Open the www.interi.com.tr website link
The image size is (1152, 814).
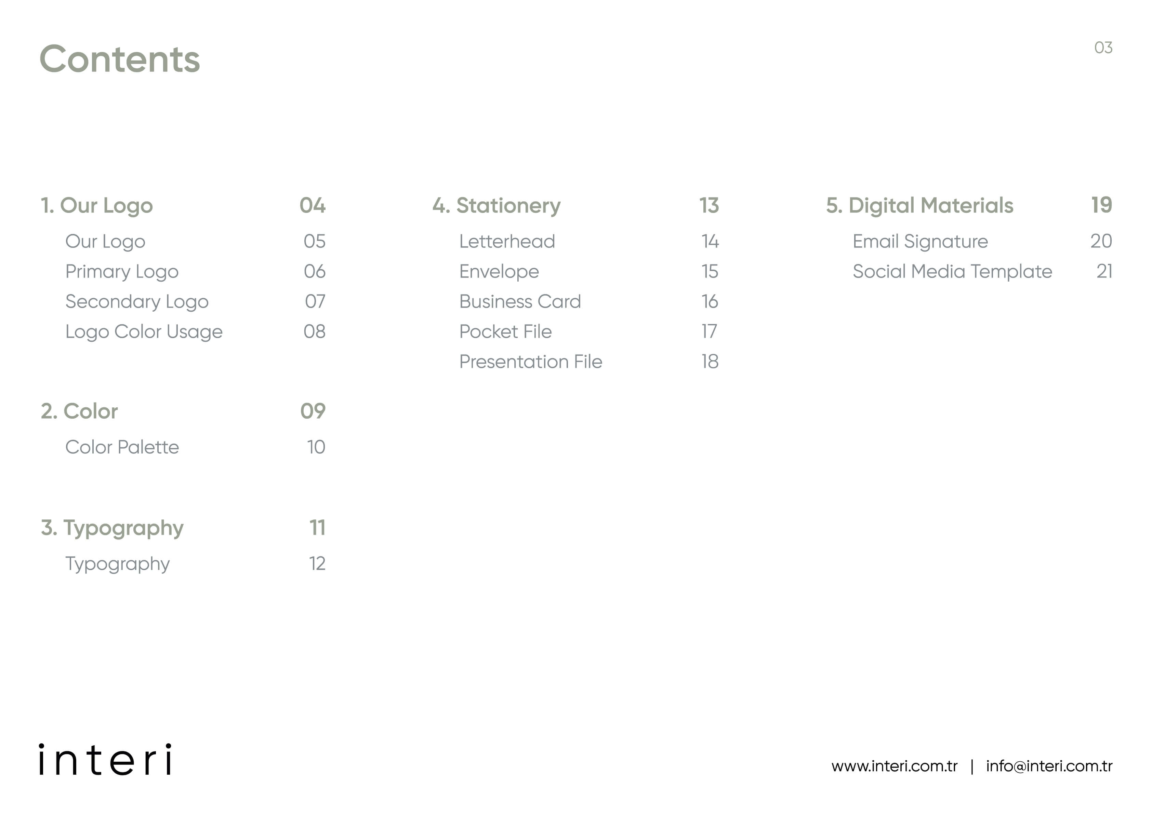[894, 766]
